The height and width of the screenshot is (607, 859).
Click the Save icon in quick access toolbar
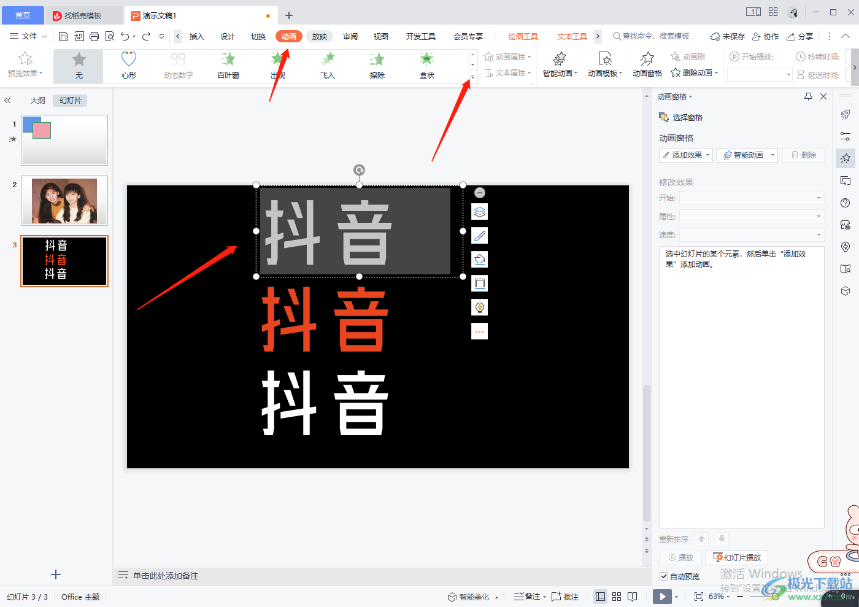(63, 36)
